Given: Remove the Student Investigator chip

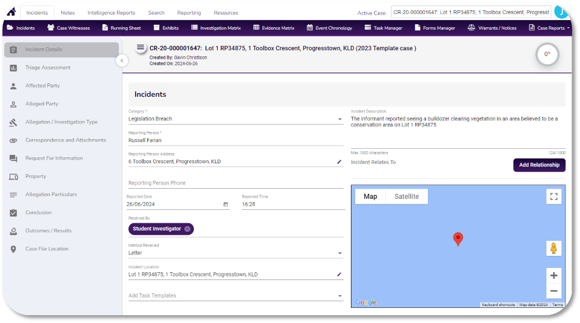Looking at the screenshot, I should pyautogui.click(x=187, y=229).
